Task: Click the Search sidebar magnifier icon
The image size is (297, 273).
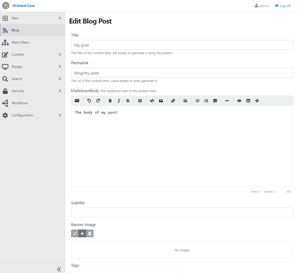Action: 5,79
